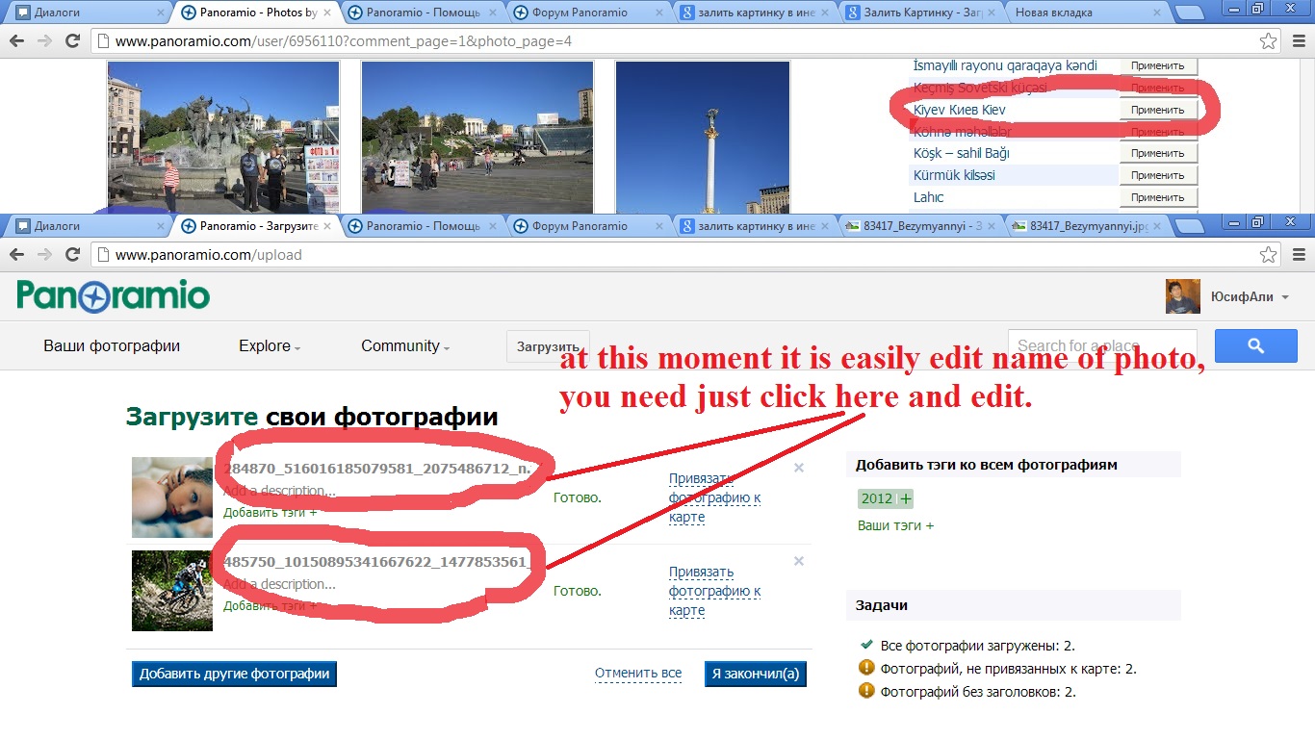Open the sleeping child photo thumbnail
This screenshot has width=1315, height=739.
pos(172,497)
